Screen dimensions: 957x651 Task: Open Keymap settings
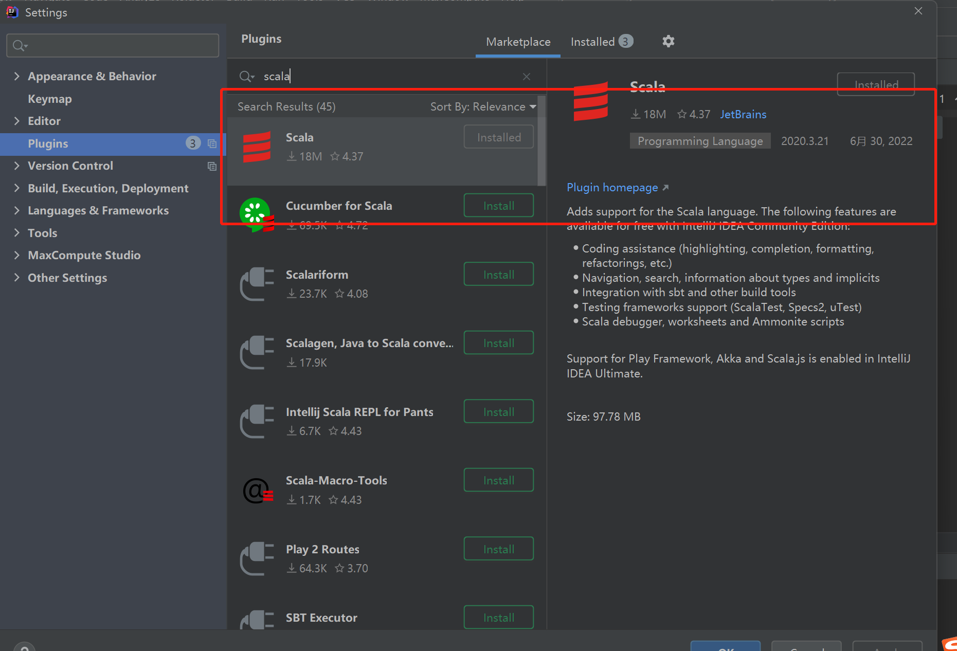click(x=50, y=99)
